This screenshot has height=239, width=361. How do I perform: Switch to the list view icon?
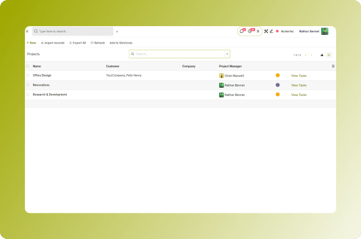[x=329, y=55]
